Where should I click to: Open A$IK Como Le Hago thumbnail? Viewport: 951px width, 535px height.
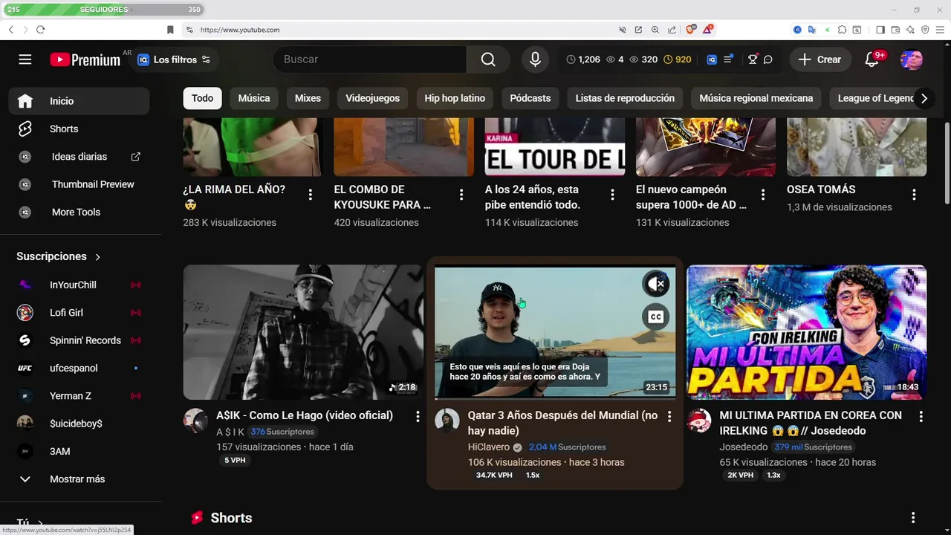tap(303, 332)
